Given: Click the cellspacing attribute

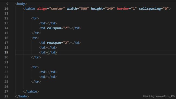Looking at the screenshot, I should [150, 9].
